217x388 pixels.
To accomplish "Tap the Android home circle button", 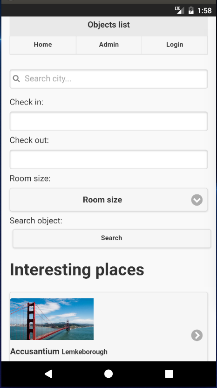I will (x=108, y=374).
